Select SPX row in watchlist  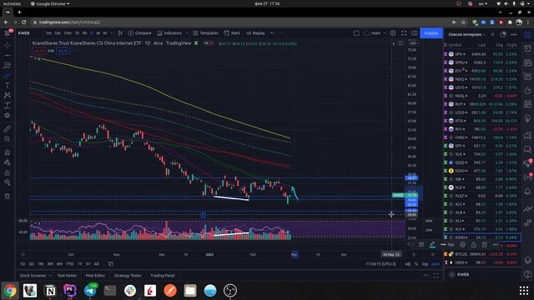[x=482, y=54]
